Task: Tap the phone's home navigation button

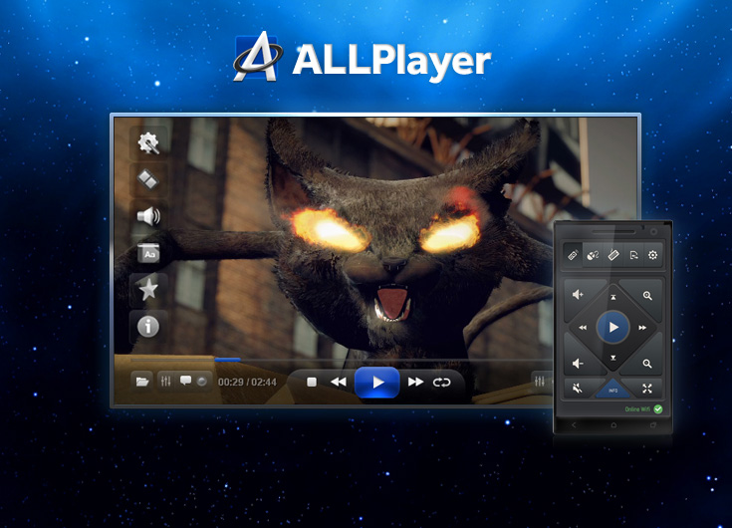Action: tap(613, 424)
